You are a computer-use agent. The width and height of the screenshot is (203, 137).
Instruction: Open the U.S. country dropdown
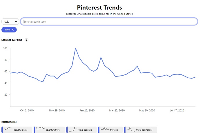point(10,22)
